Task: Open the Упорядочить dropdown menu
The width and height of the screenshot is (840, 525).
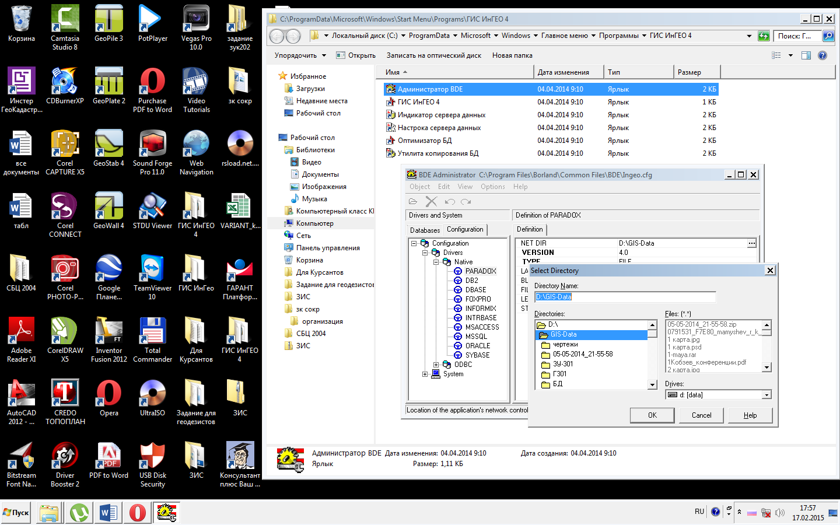Action: tap(300, 55)
